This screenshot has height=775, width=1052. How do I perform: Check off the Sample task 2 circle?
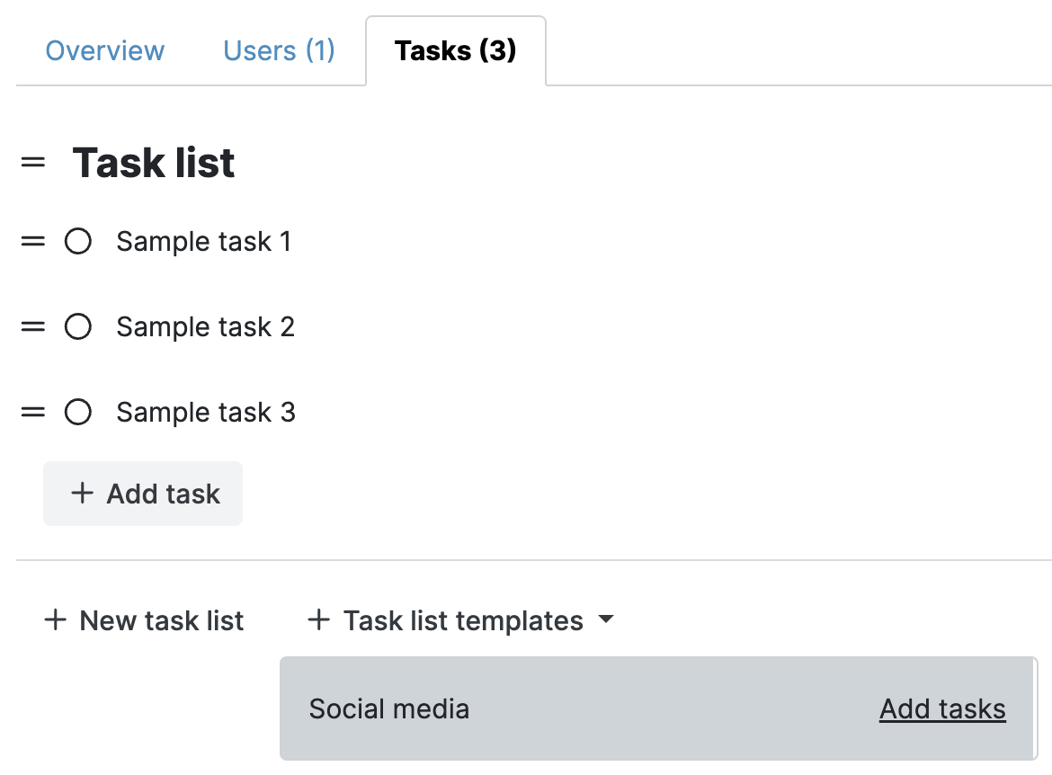click(78, 326)
